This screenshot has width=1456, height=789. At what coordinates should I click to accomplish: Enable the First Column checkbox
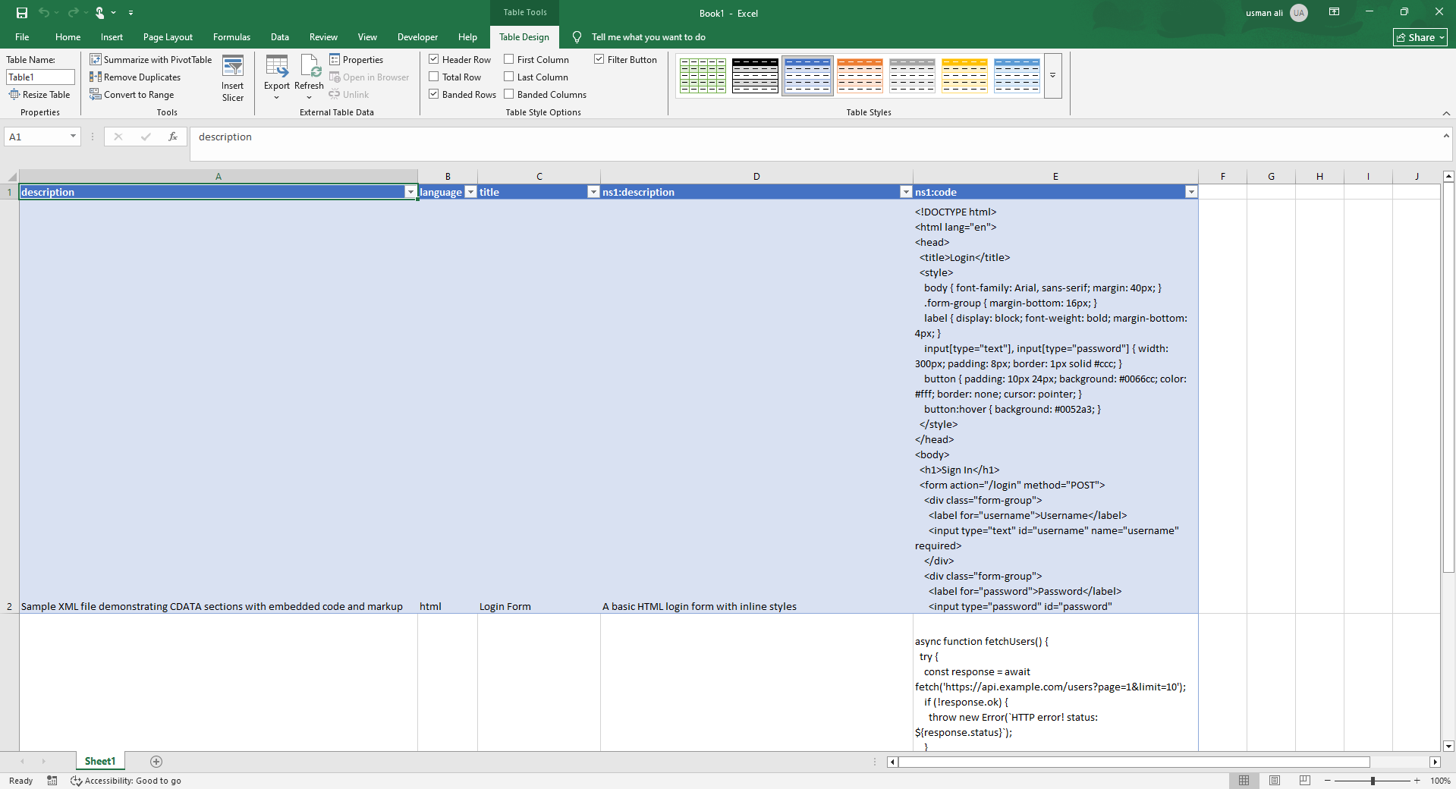[509, 59]
